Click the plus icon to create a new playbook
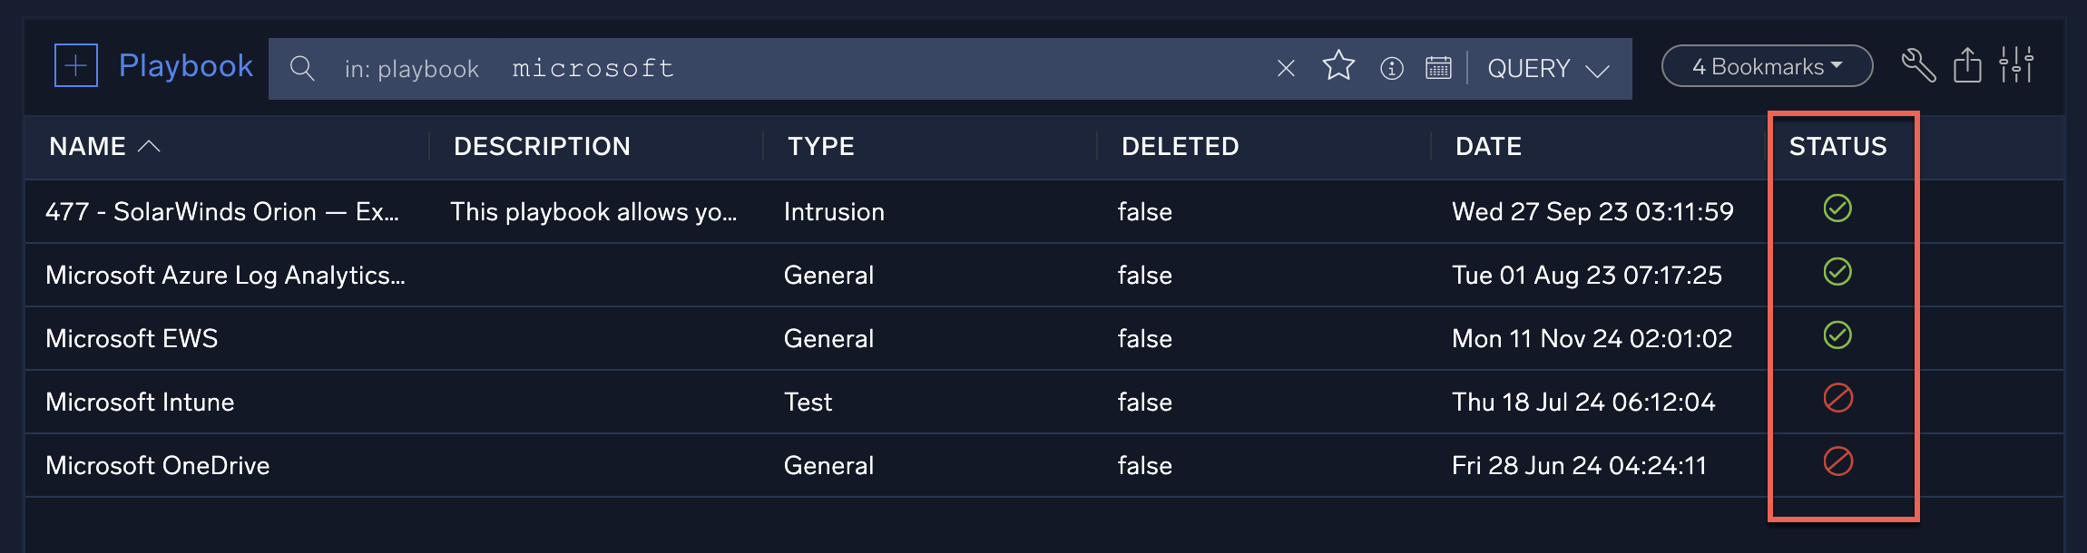Image resolution: width=2087 pixels, height=553 pixels. [x=77, y=66]
